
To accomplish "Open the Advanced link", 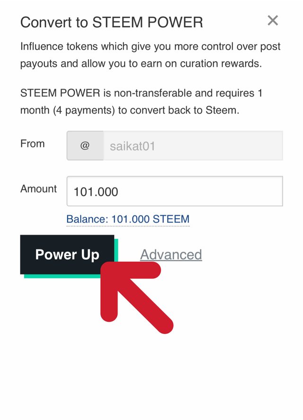I will coord(171,255).
